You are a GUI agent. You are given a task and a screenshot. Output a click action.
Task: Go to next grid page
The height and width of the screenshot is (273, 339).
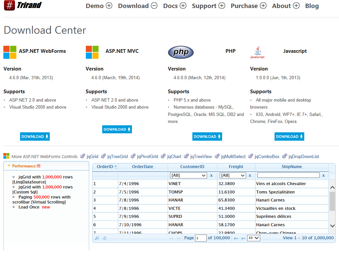click(236, 238)
